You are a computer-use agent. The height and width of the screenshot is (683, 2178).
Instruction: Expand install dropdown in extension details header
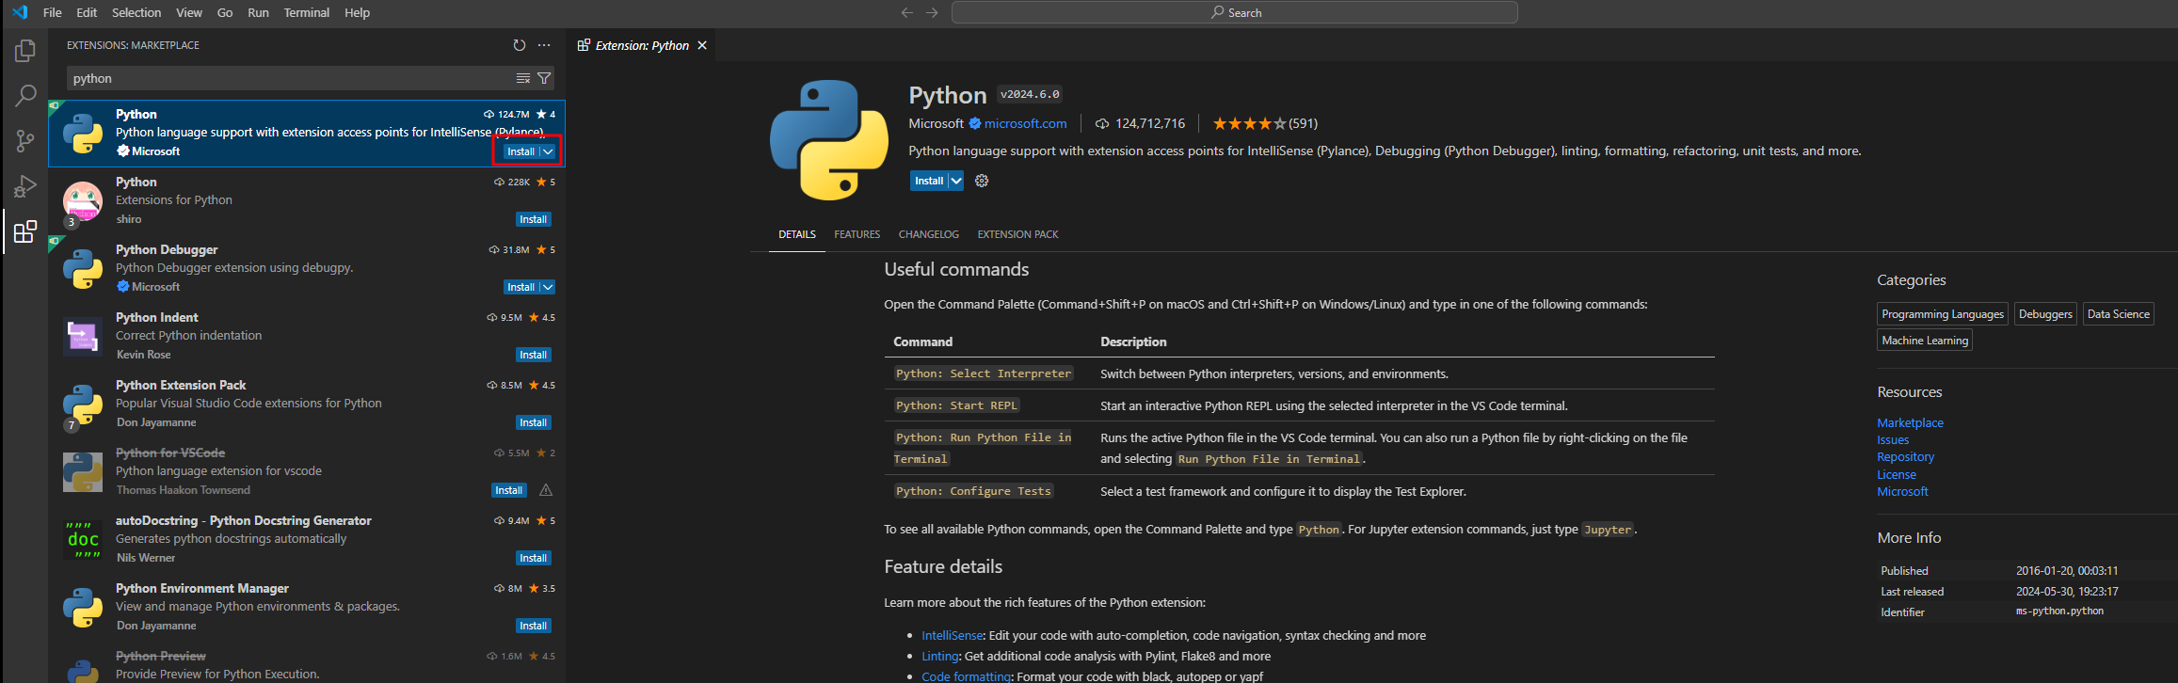(x=956, y=181)
